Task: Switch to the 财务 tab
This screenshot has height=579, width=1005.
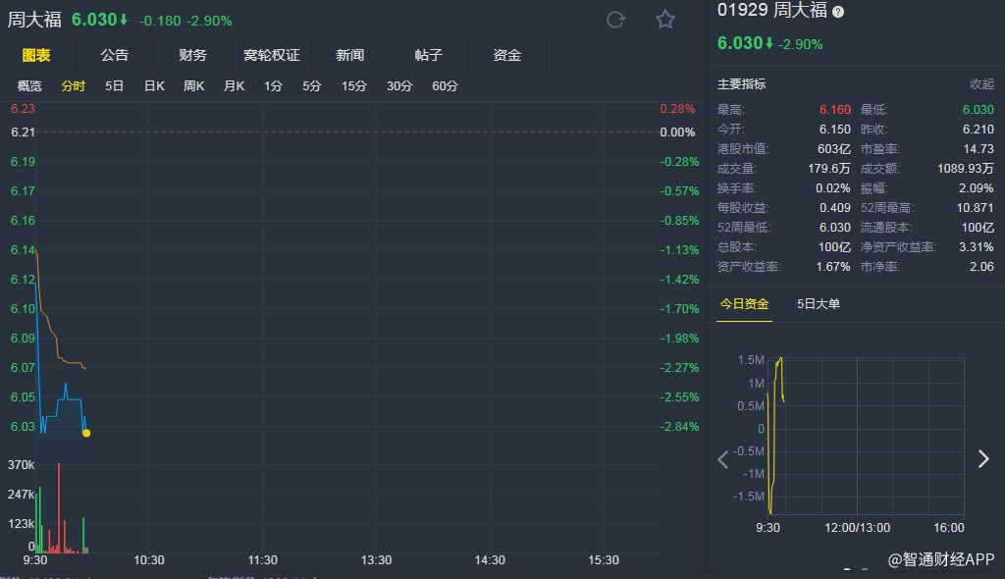Action: [x=193, y=55]
